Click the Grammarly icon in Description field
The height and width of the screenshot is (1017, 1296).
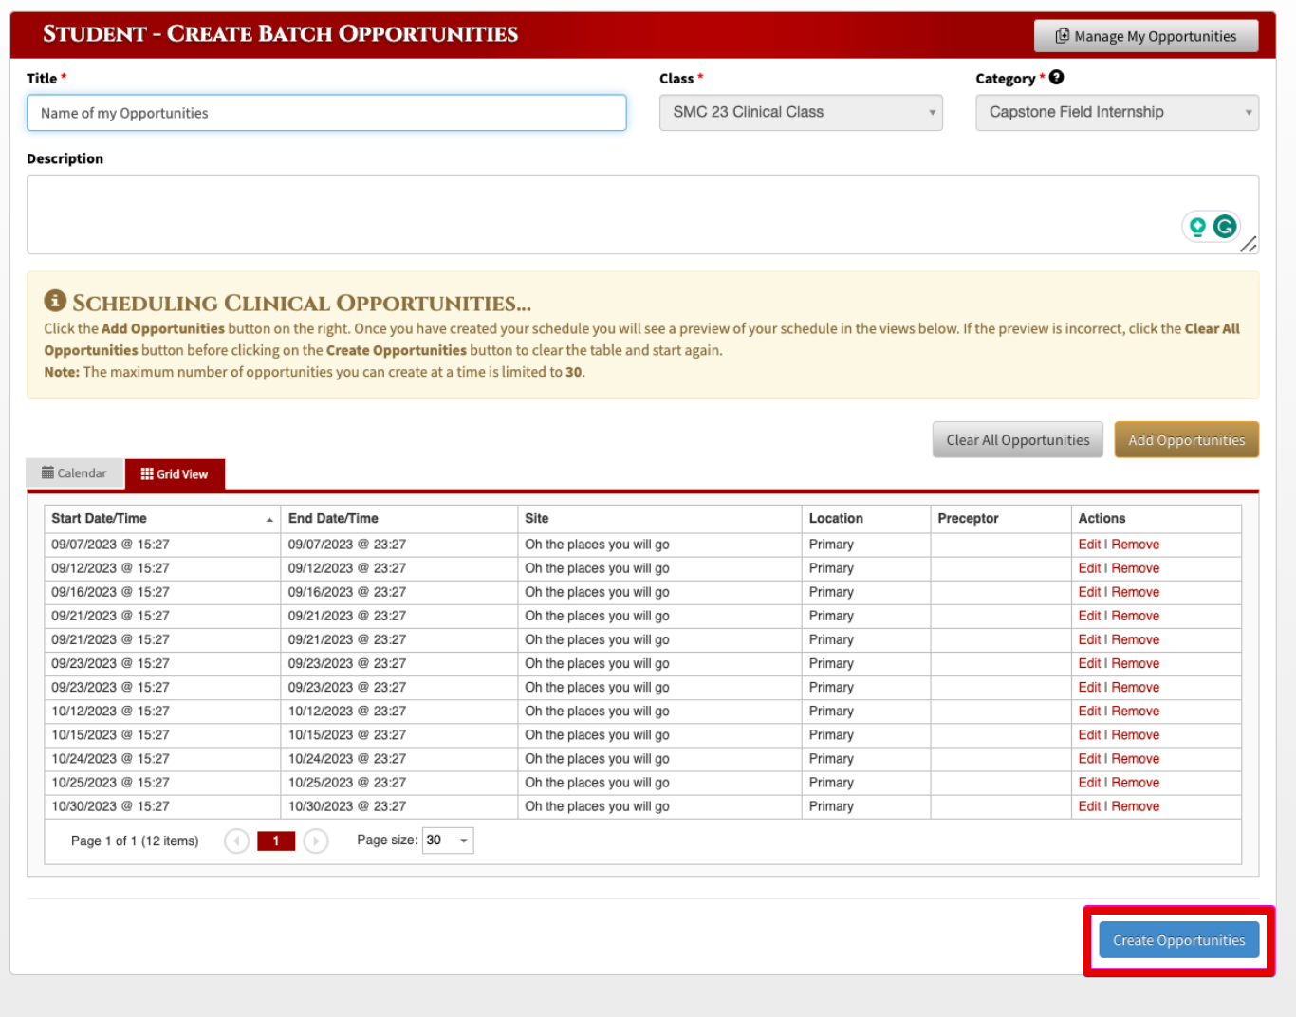[1225, 226]
